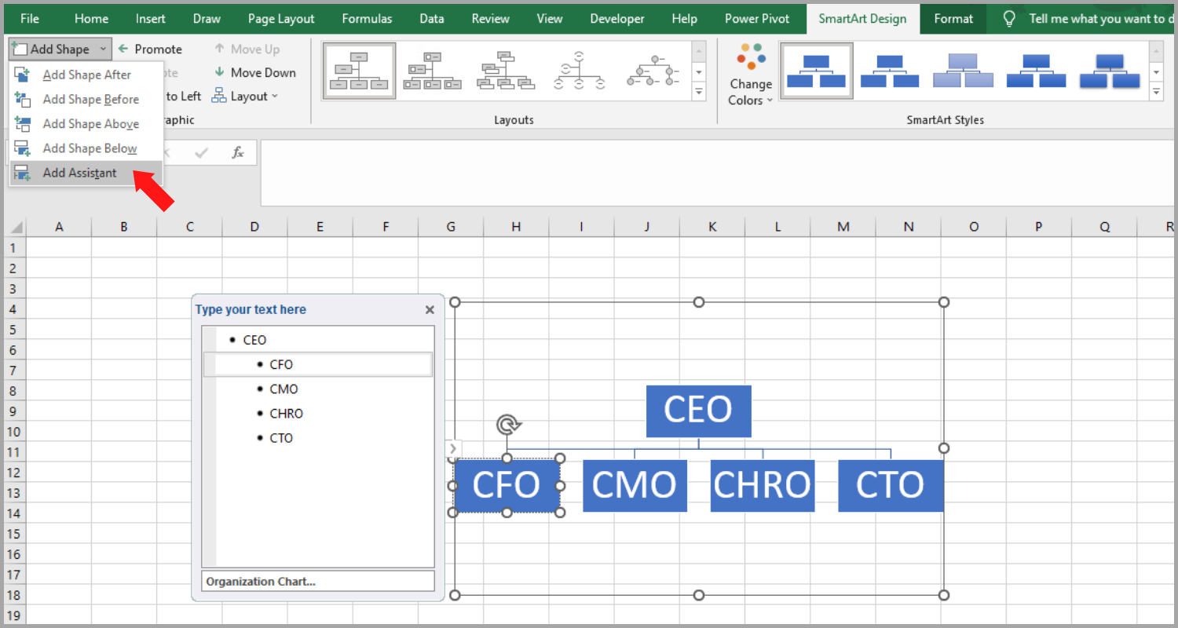The height and width of the screenshot is (628, 1178).
Task: Select the Add Shape After command
Action: (86, 74)
